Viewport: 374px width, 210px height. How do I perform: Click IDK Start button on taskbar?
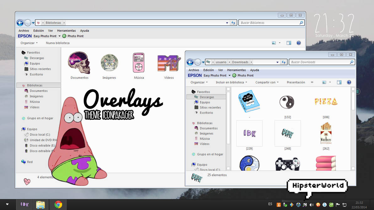(24, 204)
